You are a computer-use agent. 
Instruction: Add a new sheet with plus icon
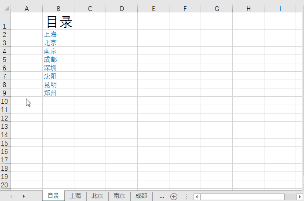pos(174,197)
